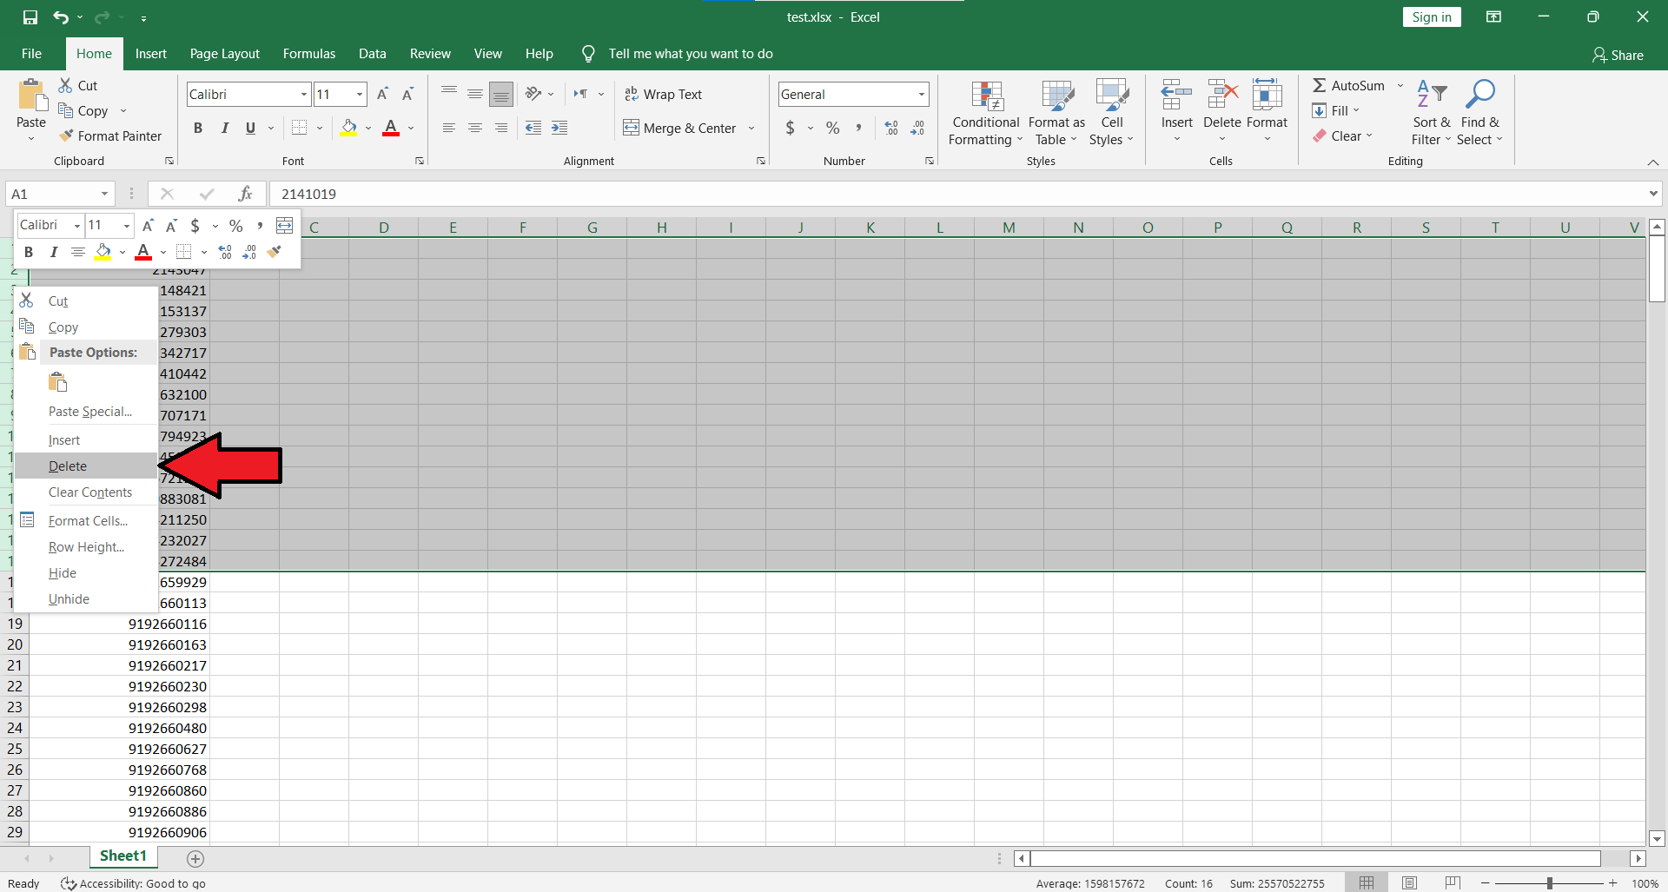Toggle Italic in the ribbon Font group
Image resolution: width=1668 pixels, height=892 pixels.
click(x=224, y=129)
